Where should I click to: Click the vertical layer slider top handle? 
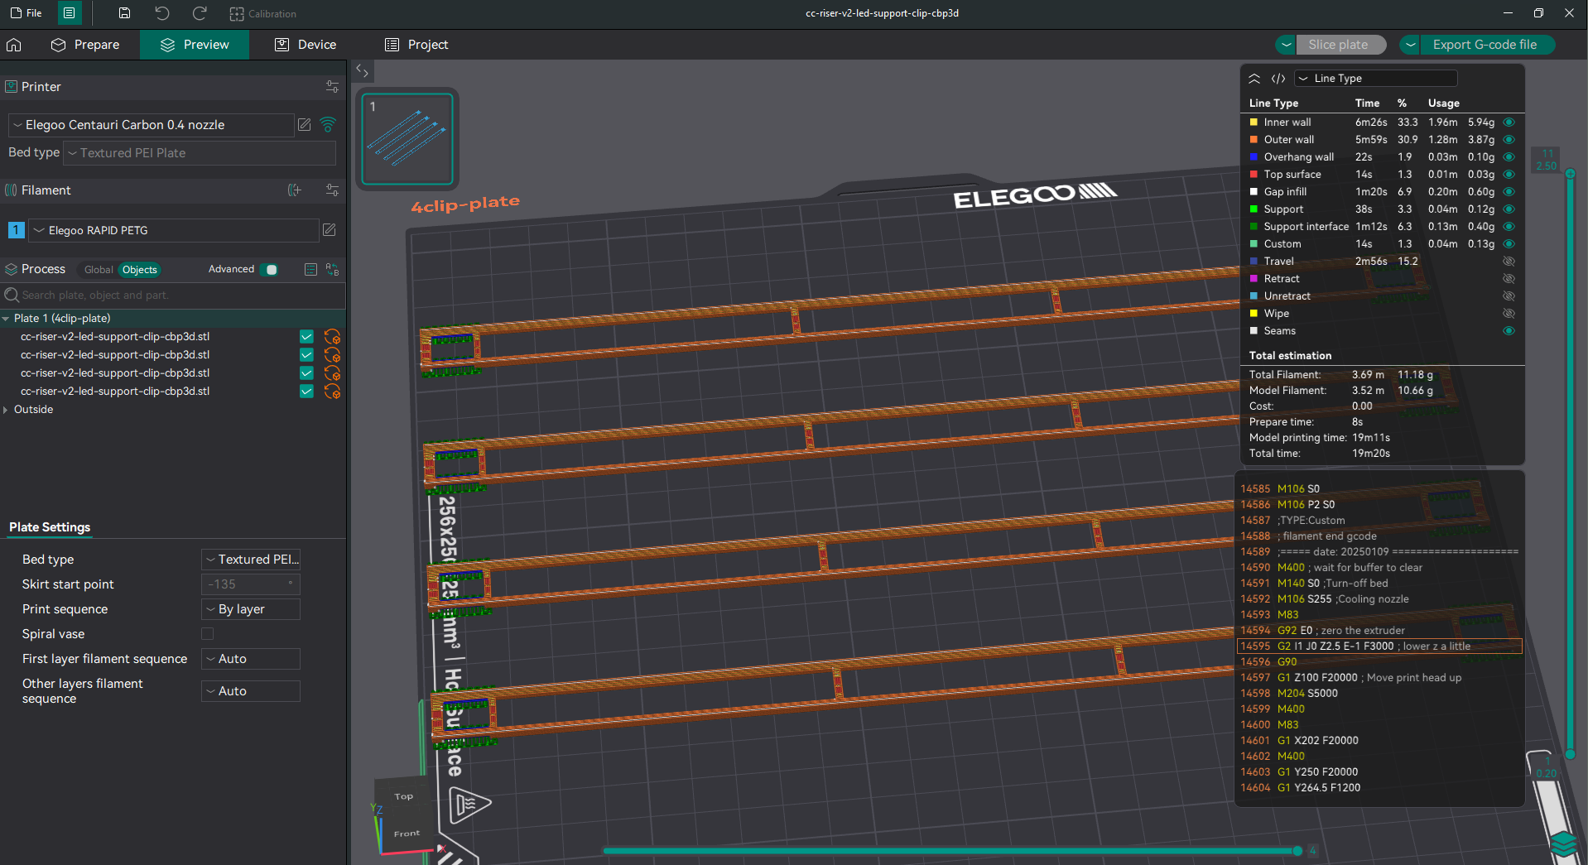(1570, 173)
